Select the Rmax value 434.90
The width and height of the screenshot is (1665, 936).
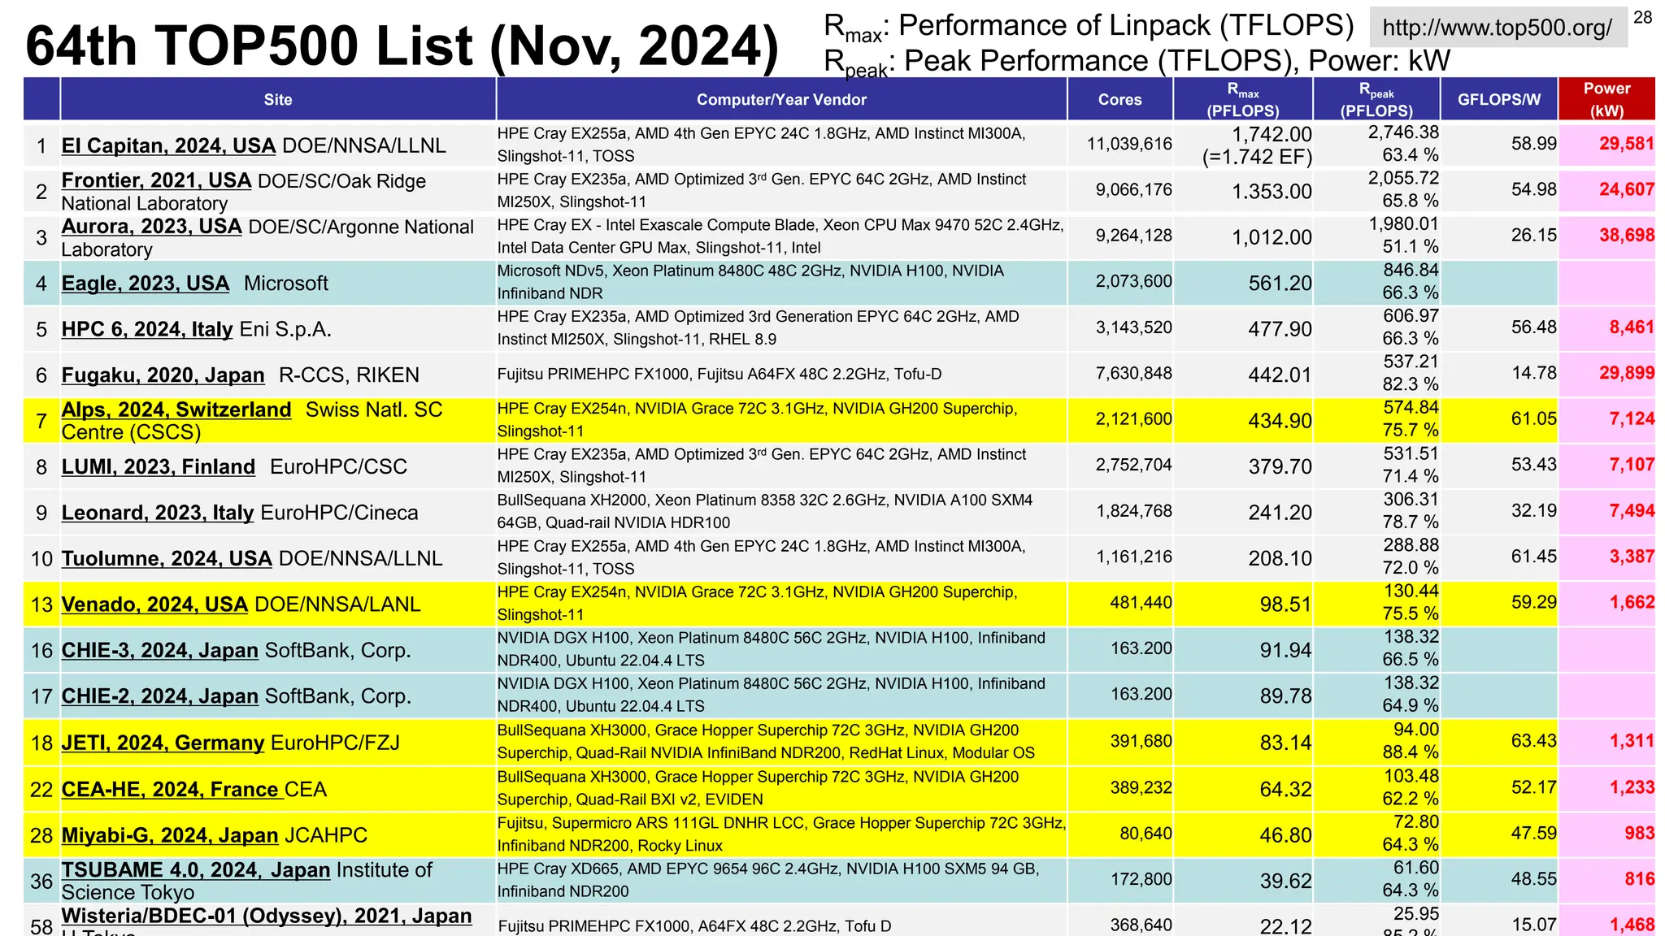1280,421
